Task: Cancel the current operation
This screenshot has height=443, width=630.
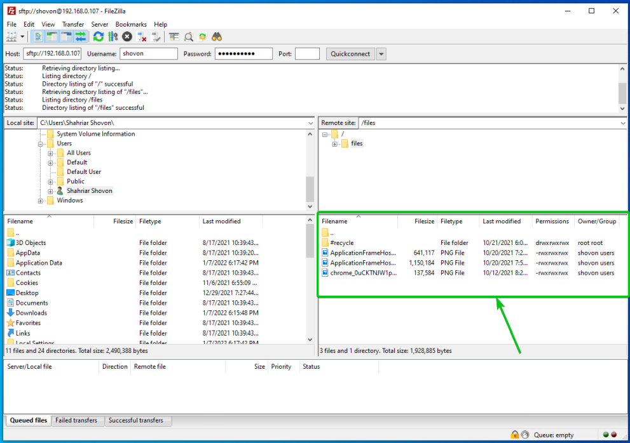Action: click(127, 37)
